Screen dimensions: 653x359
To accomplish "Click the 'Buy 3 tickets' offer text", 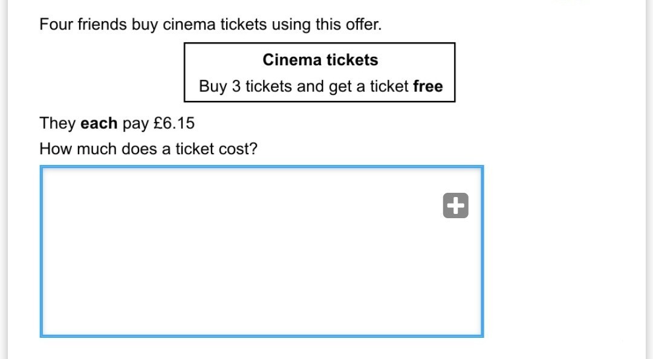I will coord(245,86).
